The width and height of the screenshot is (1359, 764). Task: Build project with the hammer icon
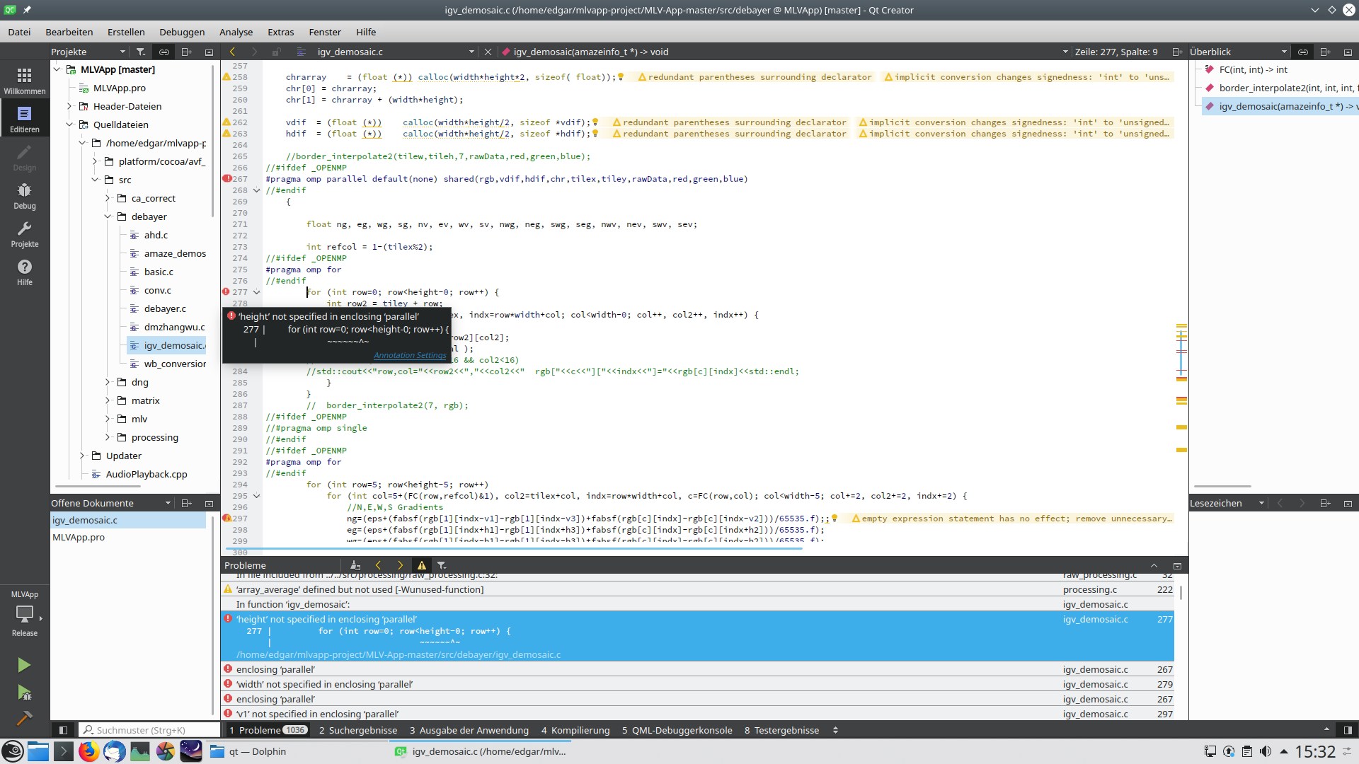24,718
